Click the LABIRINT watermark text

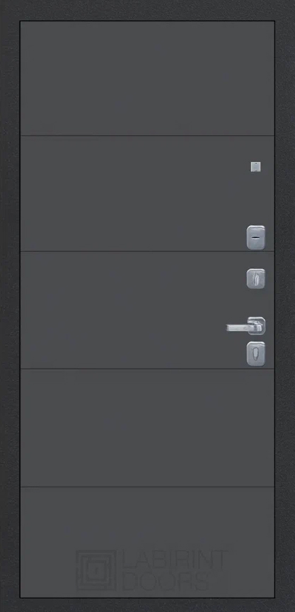(x=175, y=560)
